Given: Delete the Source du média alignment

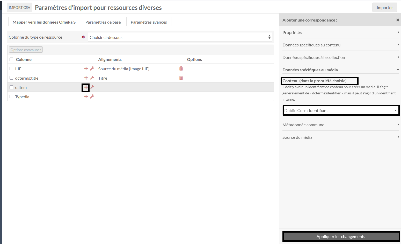Looking at the screenshot, I should coord(181,69).
